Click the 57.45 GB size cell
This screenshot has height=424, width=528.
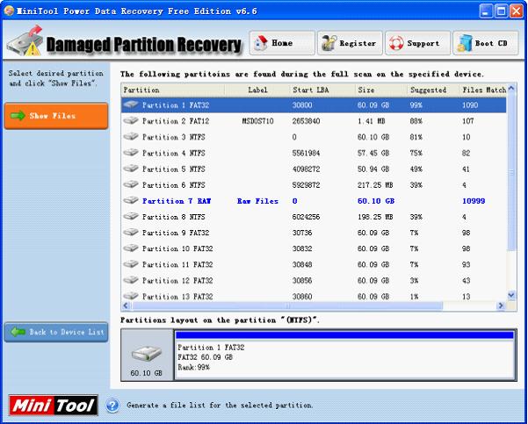click(x=373, y=153)
